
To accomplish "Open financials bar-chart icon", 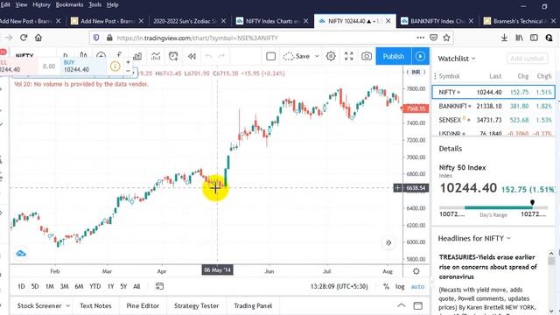I will [137, 56].
